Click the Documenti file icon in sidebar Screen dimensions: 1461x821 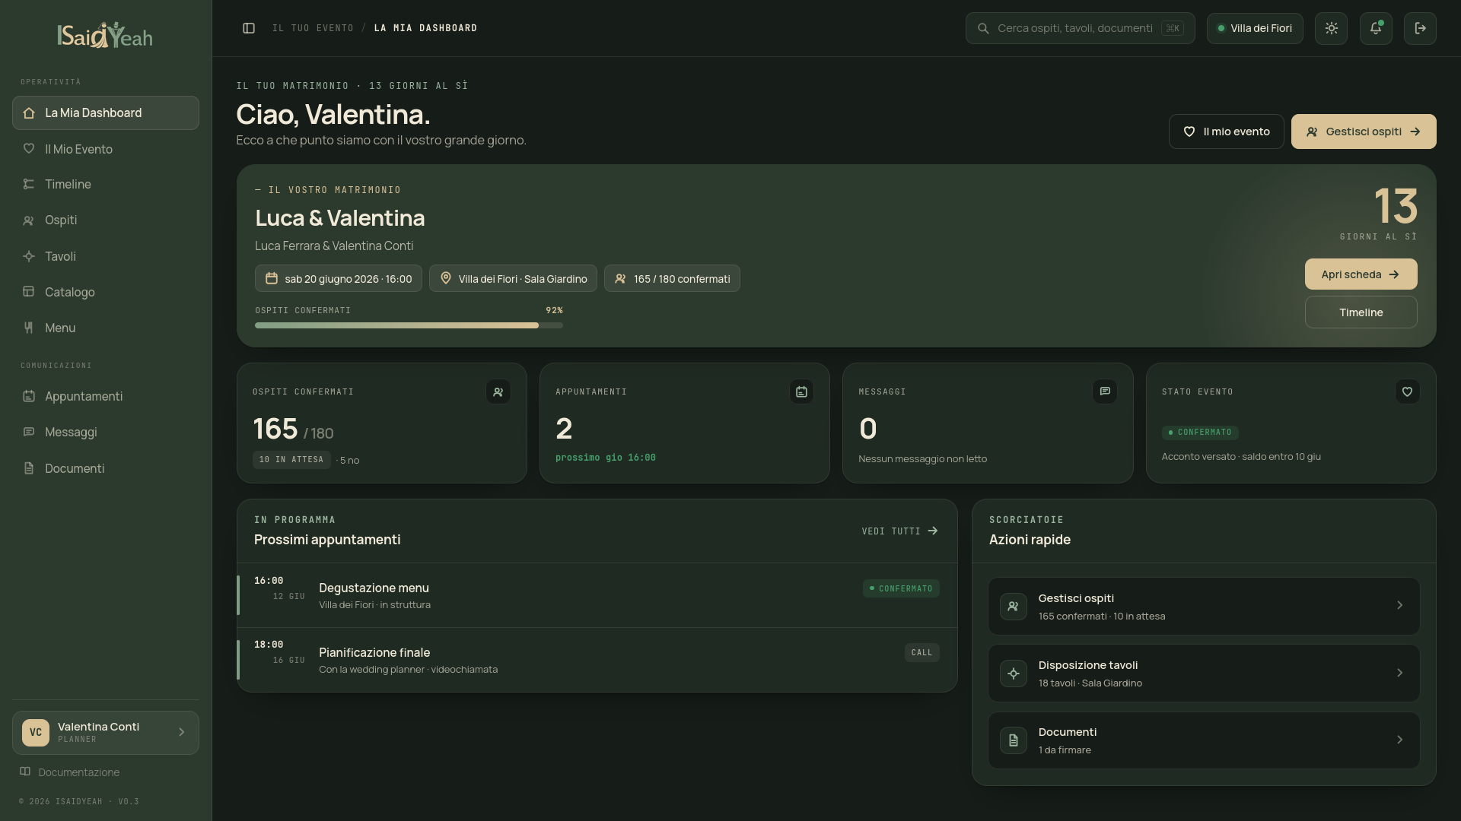click(x=29, y=468)
